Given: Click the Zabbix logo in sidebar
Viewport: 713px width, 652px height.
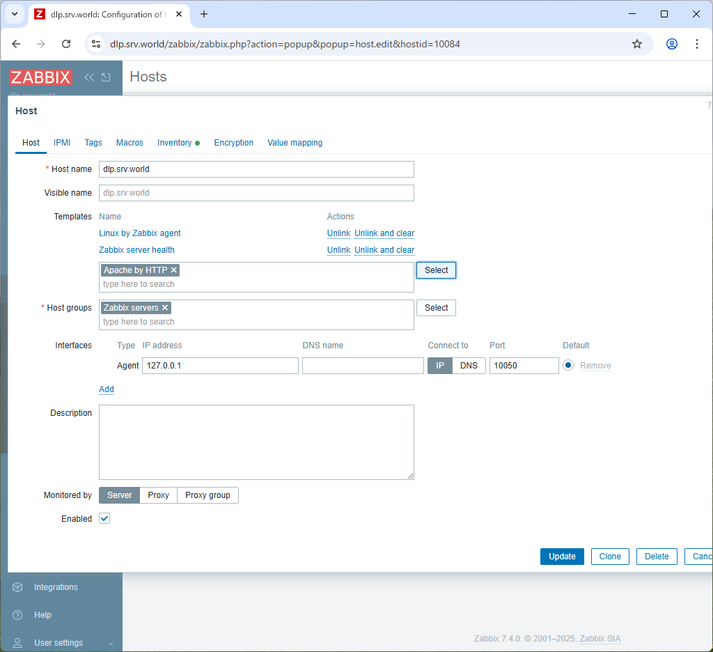Looking at the screenshot, I should (x=40, y=77).
